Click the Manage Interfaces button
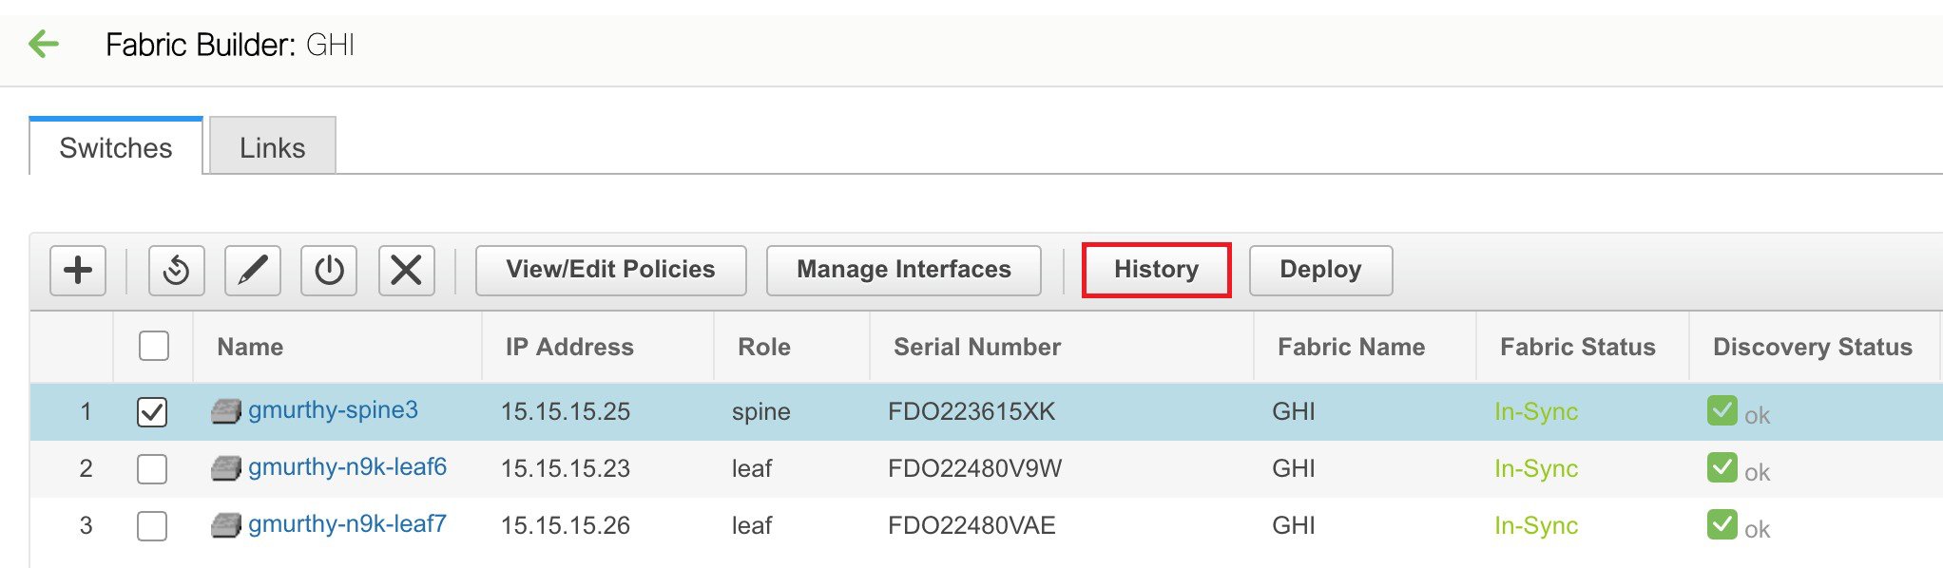Screen dimensions: 1943x568 903,270
